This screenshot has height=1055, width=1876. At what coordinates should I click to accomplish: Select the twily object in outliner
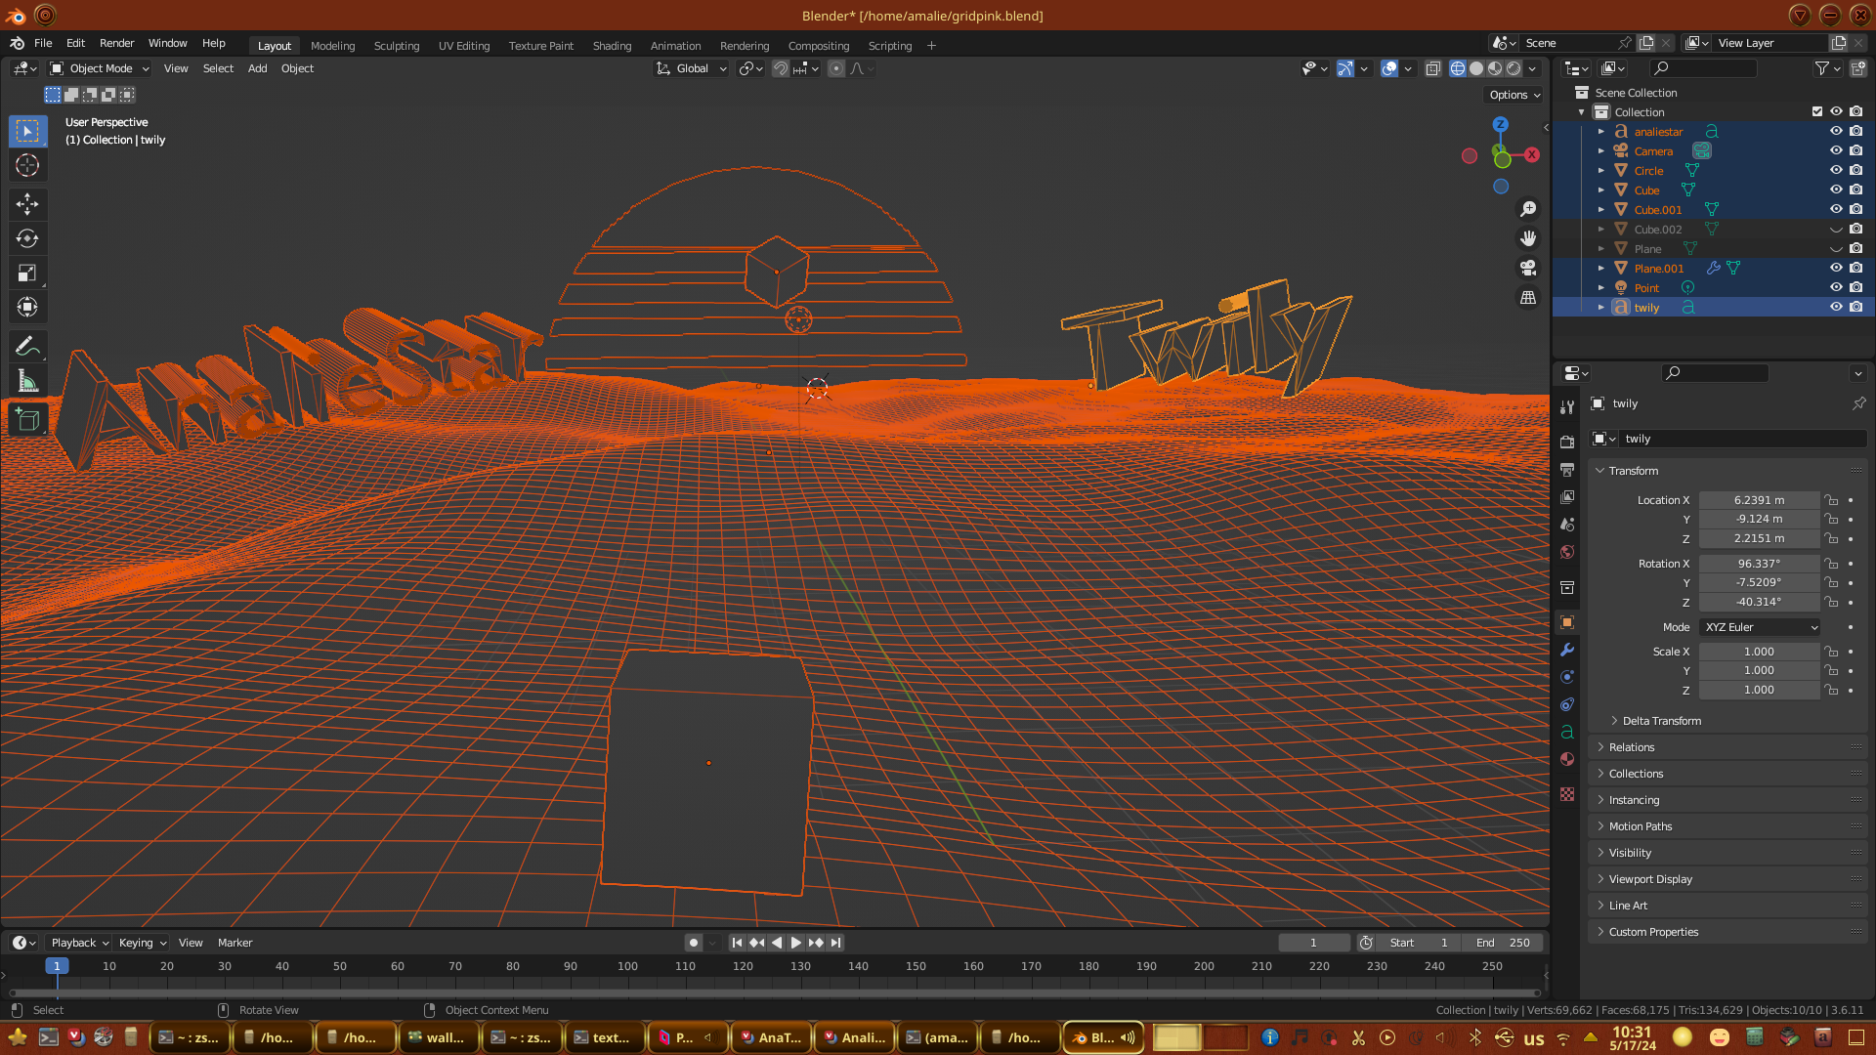point(1646,308)
